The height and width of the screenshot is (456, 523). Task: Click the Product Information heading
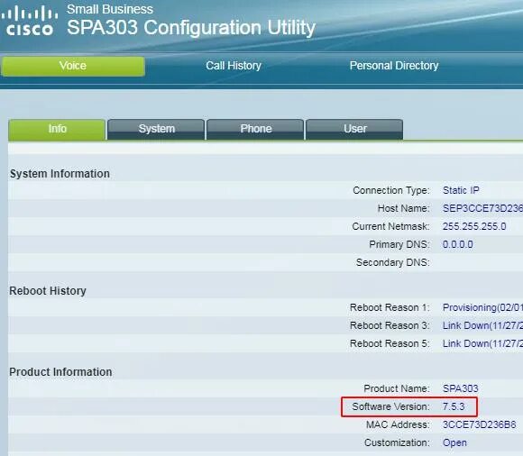(x=60, y=371)
